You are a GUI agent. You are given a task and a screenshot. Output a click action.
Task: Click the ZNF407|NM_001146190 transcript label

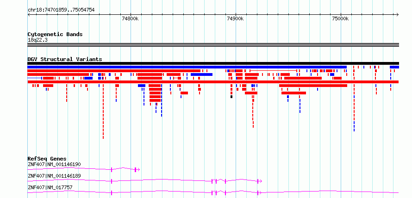54,164
